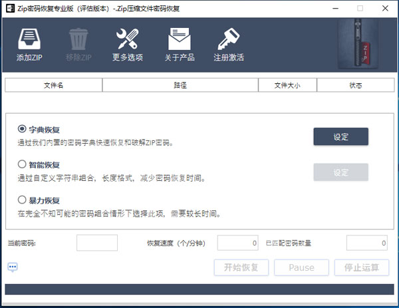
Task: Click the greyed 设定 button for smart recovery
Action: pos(340,172)
